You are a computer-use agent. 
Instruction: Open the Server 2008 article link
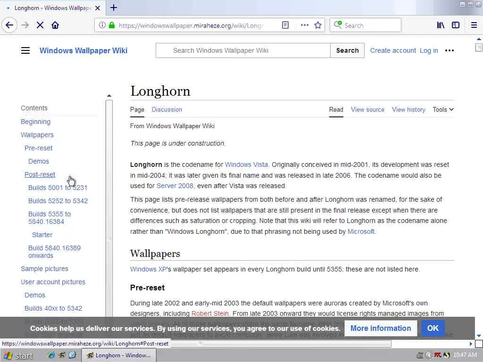tap(175, 186)
